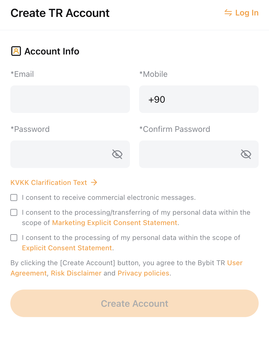The width and height of the screenshot is (269, 340).
Task: Click the Log In switch link
Action: click(x=241, y=13)
